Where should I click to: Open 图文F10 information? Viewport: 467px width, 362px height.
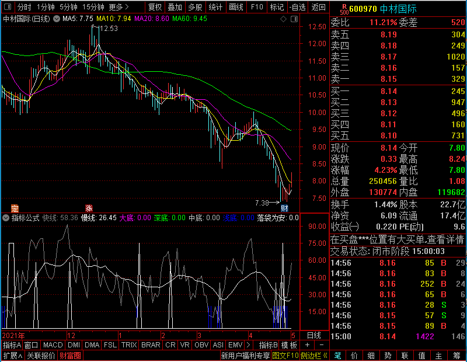coord(285,356)
